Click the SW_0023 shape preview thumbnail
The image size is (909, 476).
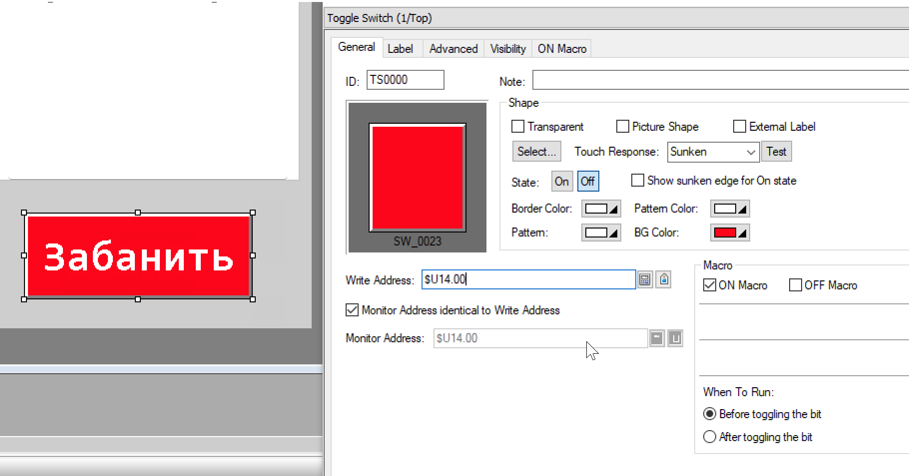(x=418, y=177)
